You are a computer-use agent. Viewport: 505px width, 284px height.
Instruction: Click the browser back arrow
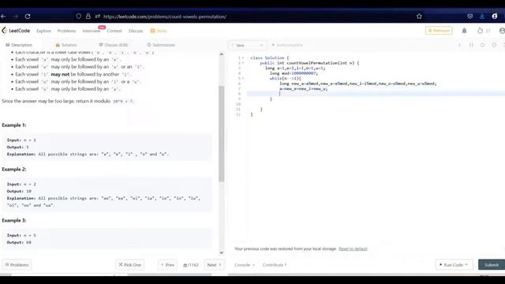[x=3, y=16]
